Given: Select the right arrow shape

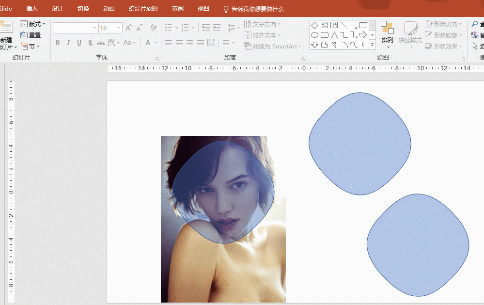Looking at the screenshot, I should [x=363, y=35].
